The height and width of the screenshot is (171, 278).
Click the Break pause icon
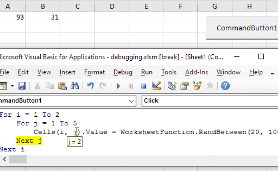point(131,86)
